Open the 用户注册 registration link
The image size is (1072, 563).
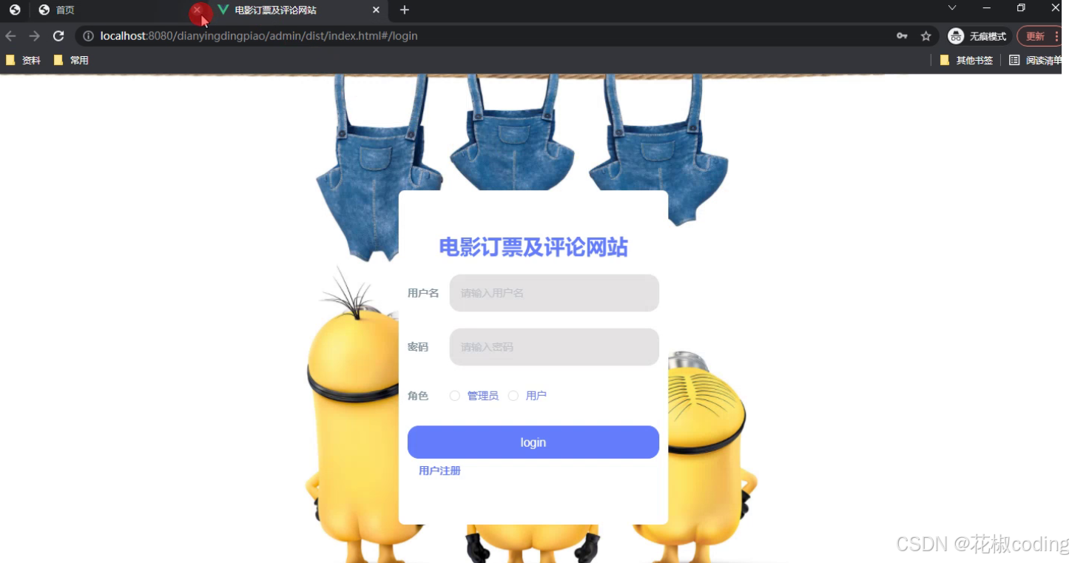tap(439, 471)
